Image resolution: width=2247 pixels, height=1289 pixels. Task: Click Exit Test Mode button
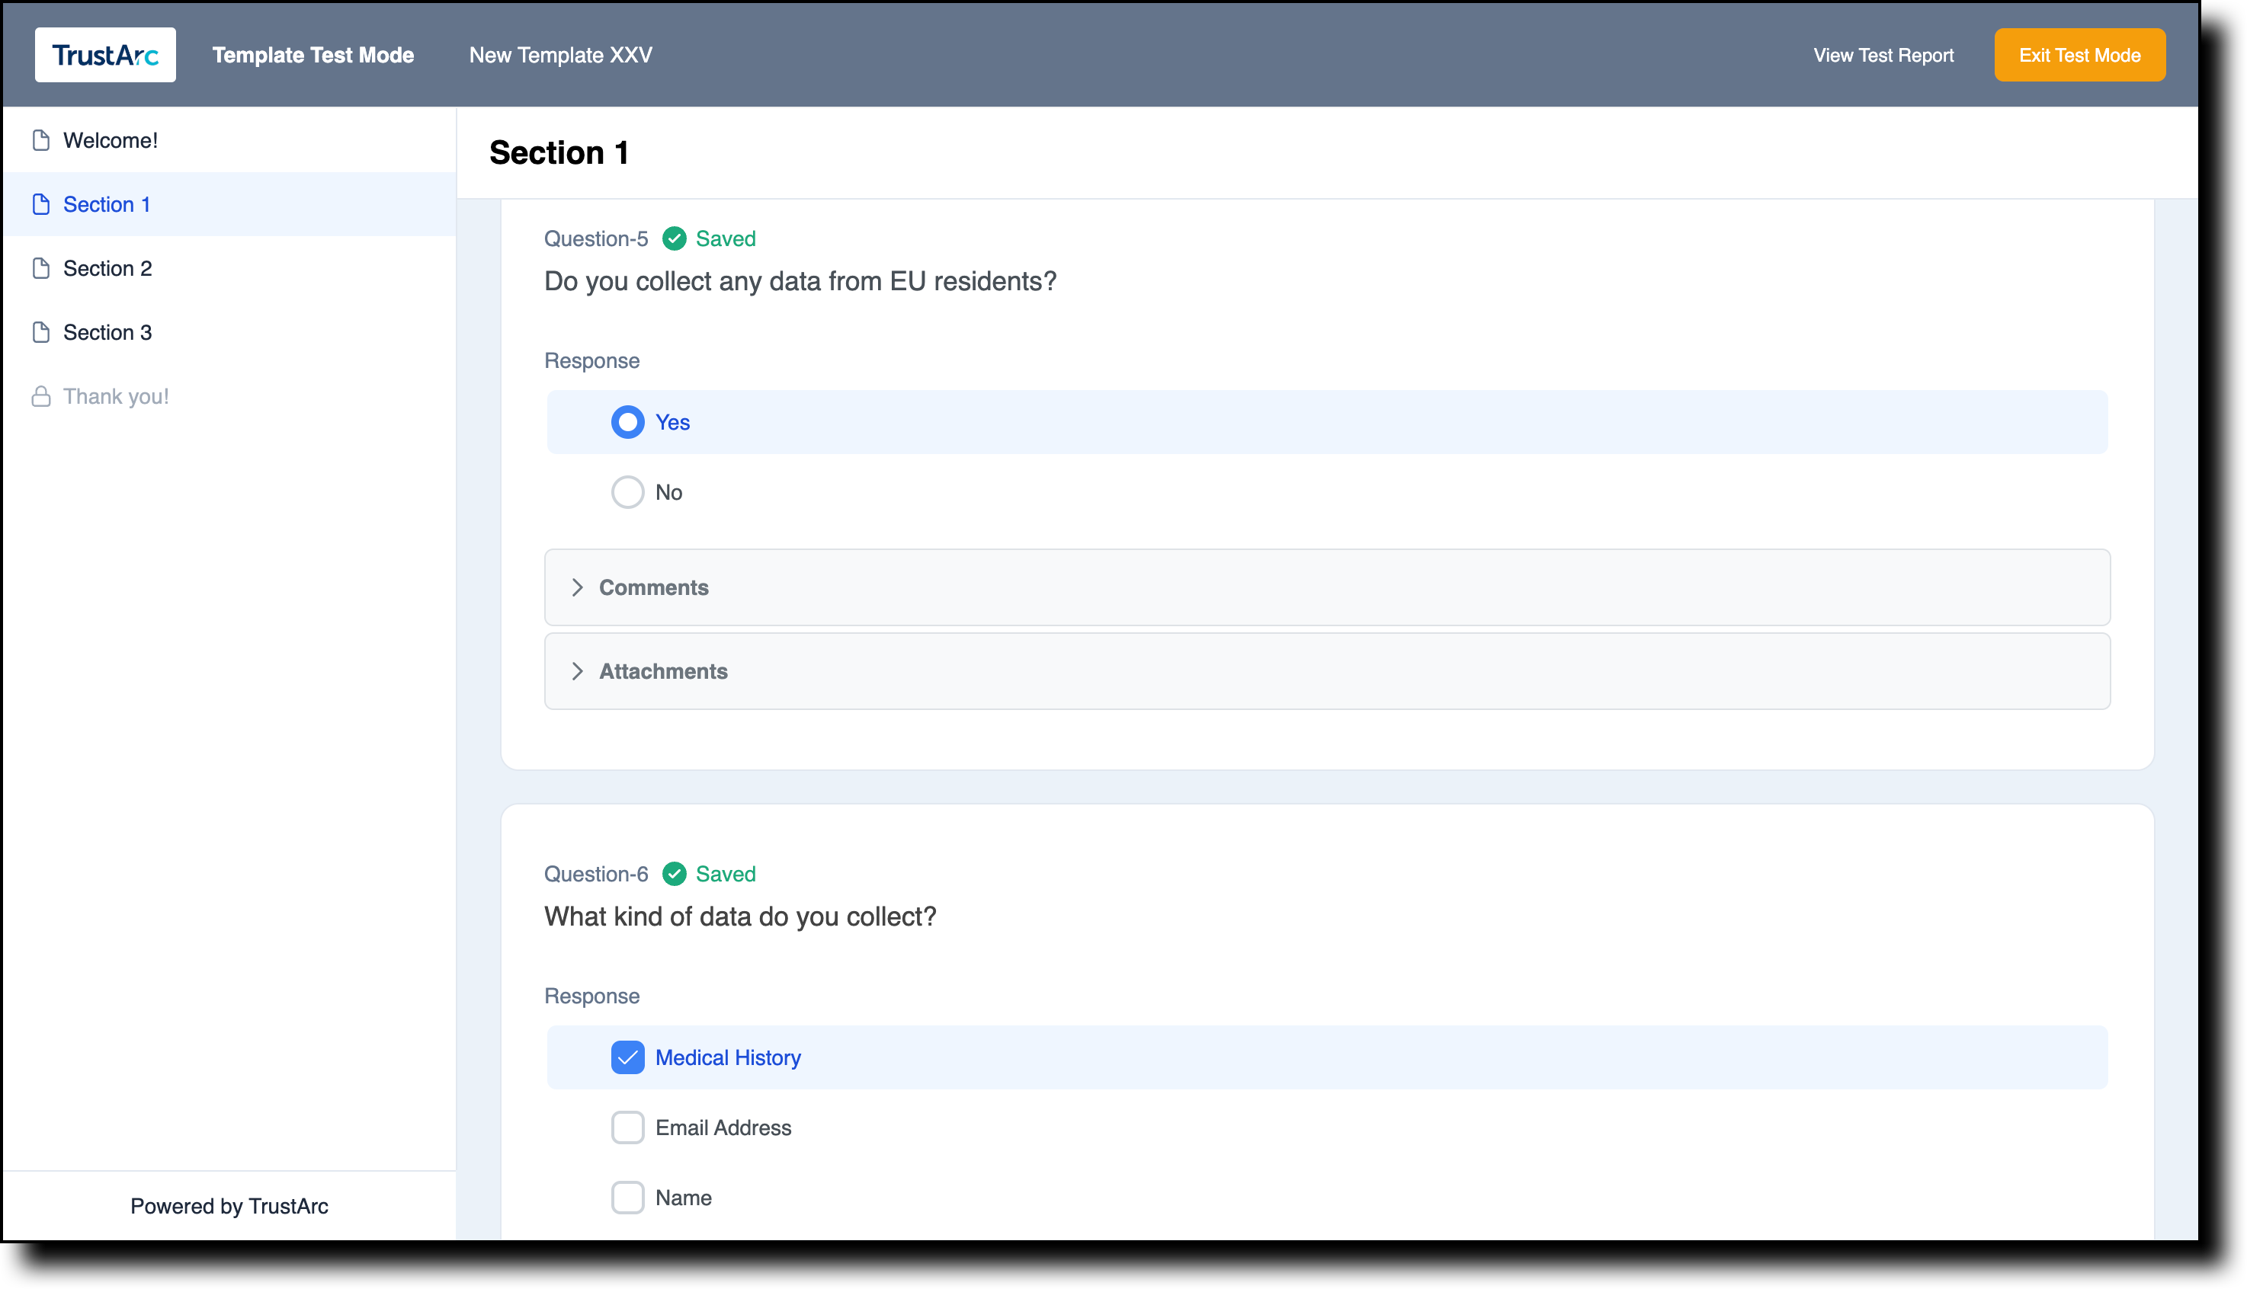point(2079,55)
